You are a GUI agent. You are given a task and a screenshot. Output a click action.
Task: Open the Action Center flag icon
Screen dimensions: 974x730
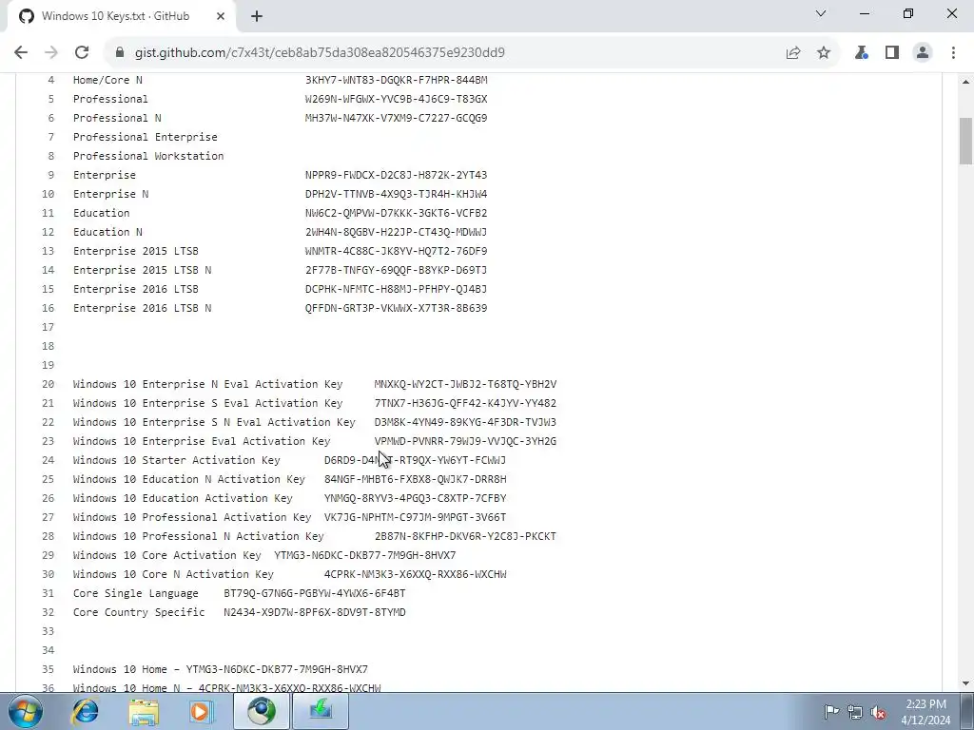pos(831,711)
